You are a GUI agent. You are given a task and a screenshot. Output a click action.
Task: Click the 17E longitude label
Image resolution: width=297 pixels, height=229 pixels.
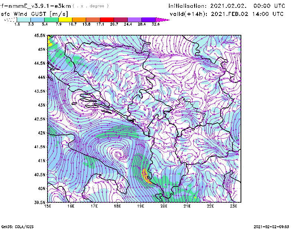94,206
